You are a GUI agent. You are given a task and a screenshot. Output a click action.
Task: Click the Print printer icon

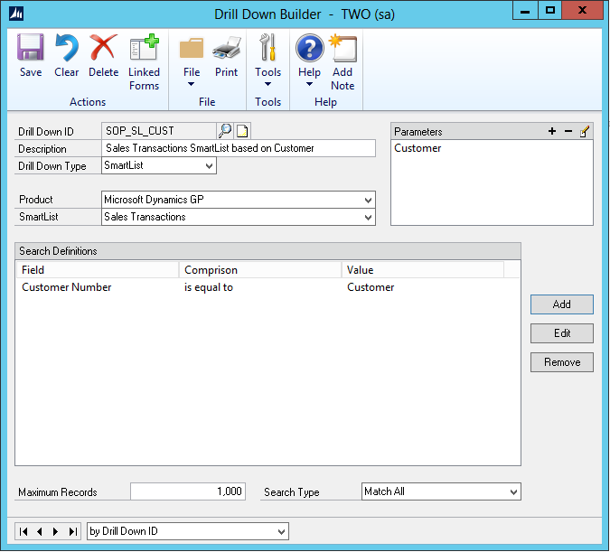point(227,48)
